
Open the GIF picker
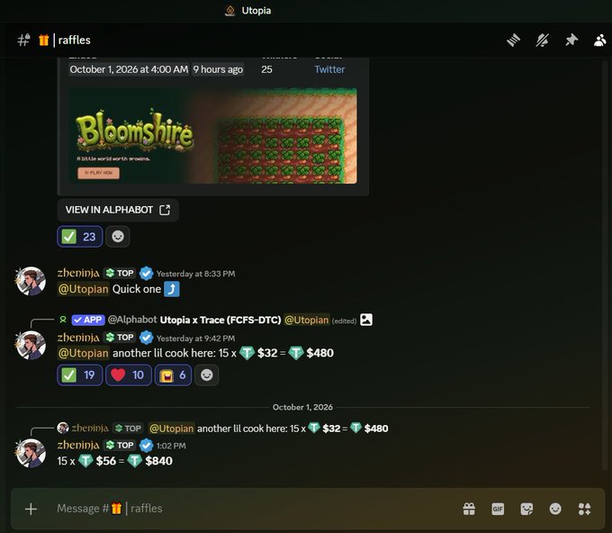498,509
